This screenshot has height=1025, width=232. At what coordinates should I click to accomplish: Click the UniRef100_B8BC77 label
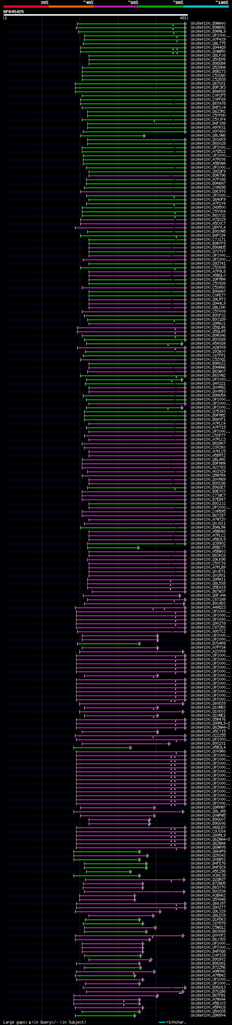tap(208, 547)
